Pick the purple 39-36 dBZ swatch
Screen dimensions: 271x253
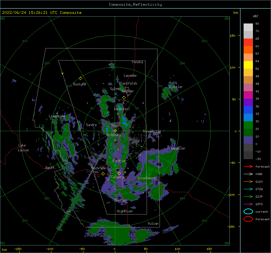(x=248, y=103)
